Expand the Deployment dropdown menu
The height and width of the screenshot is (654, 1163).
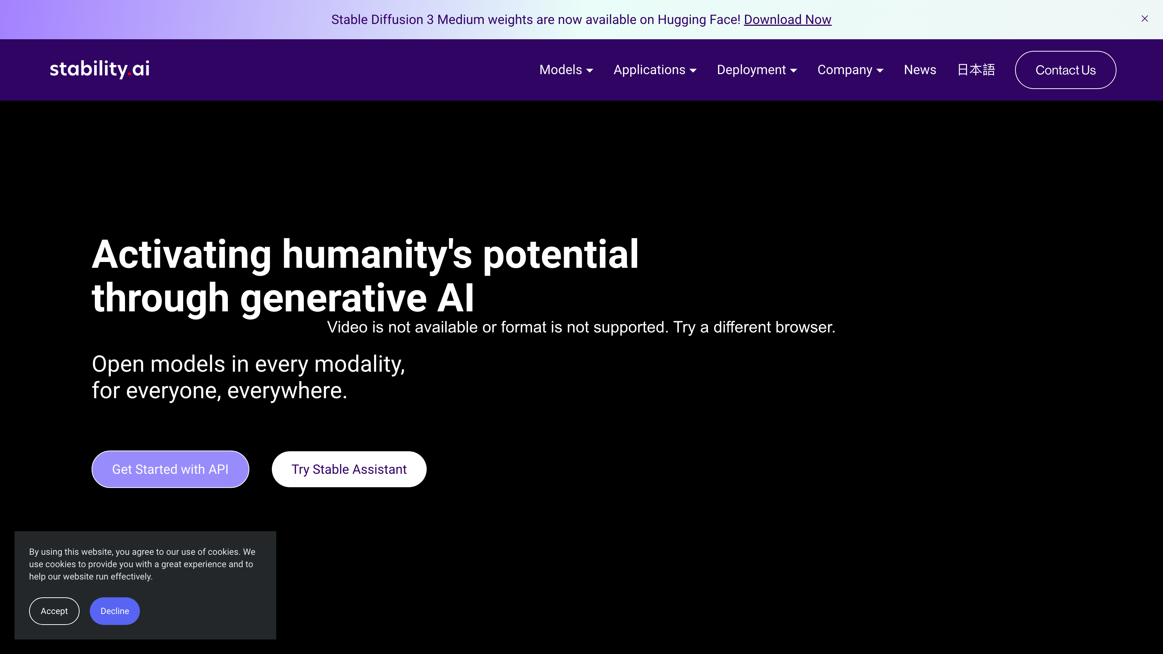point(757,70)
